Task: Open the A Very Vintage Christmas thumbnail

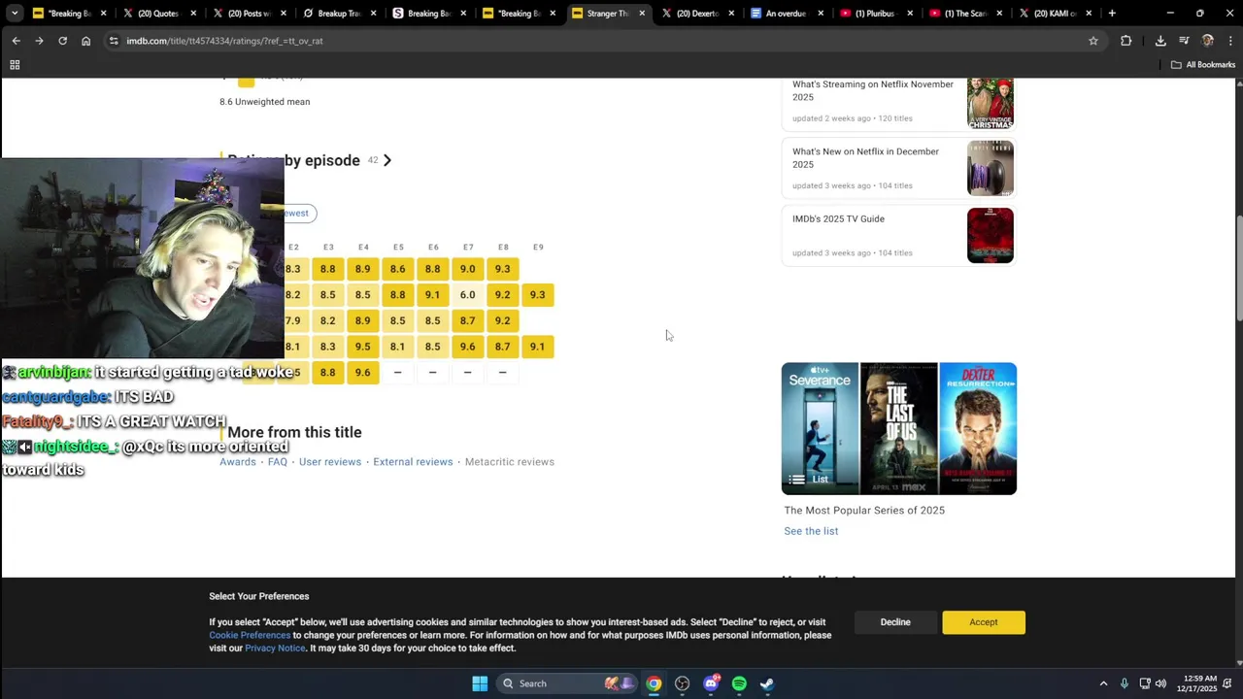Action: click(x=991, y=103)
